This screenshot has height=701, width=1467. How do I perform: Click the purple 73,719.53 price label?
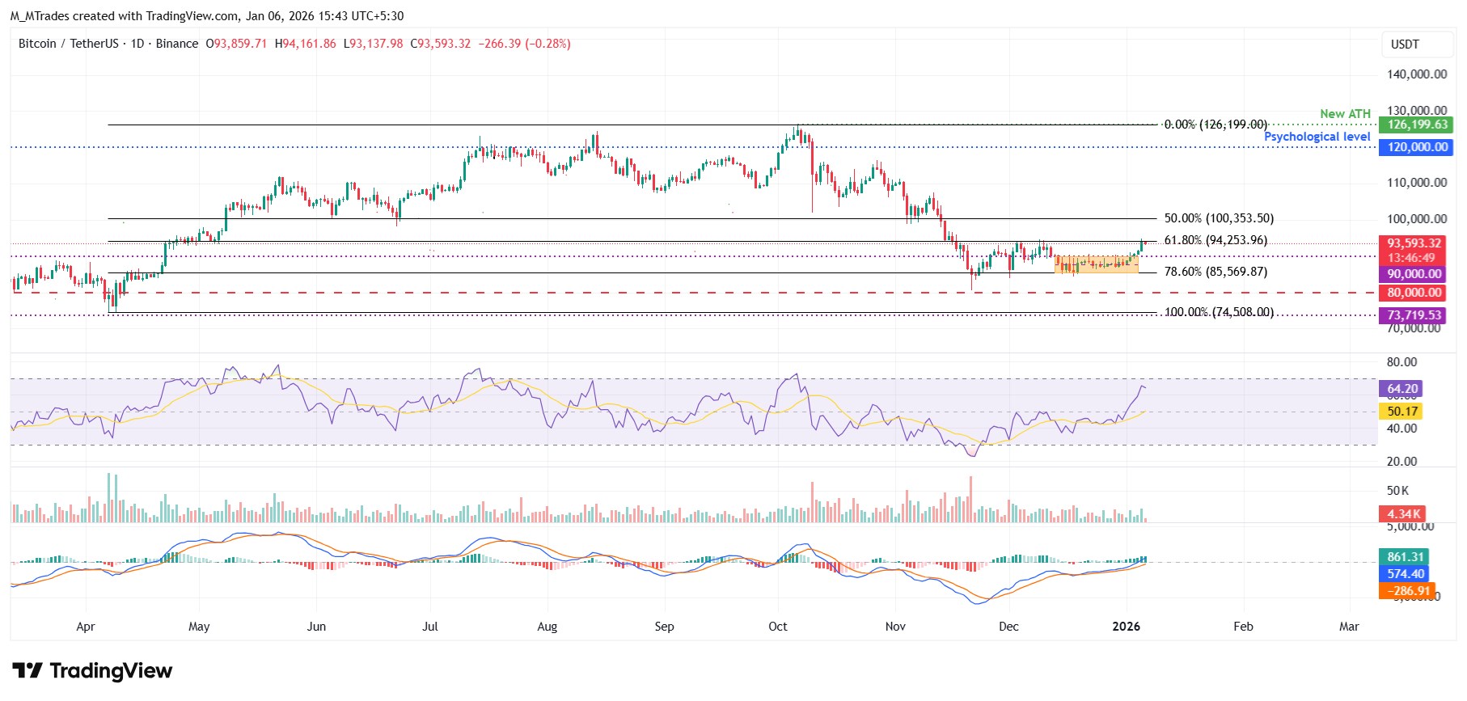(1414, 315)
